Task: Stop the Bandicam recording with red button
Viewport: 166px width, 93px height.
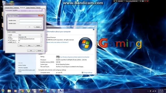Action: click(x=147, y=1)
